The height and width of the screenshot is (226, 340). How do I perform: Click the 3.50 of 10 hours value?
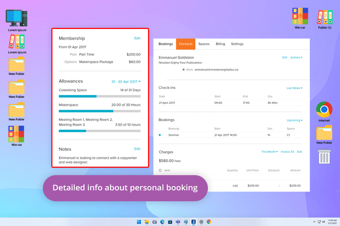tap(128, 125)
